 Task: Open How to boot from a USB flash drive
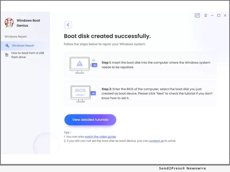(x=28, y=55)
